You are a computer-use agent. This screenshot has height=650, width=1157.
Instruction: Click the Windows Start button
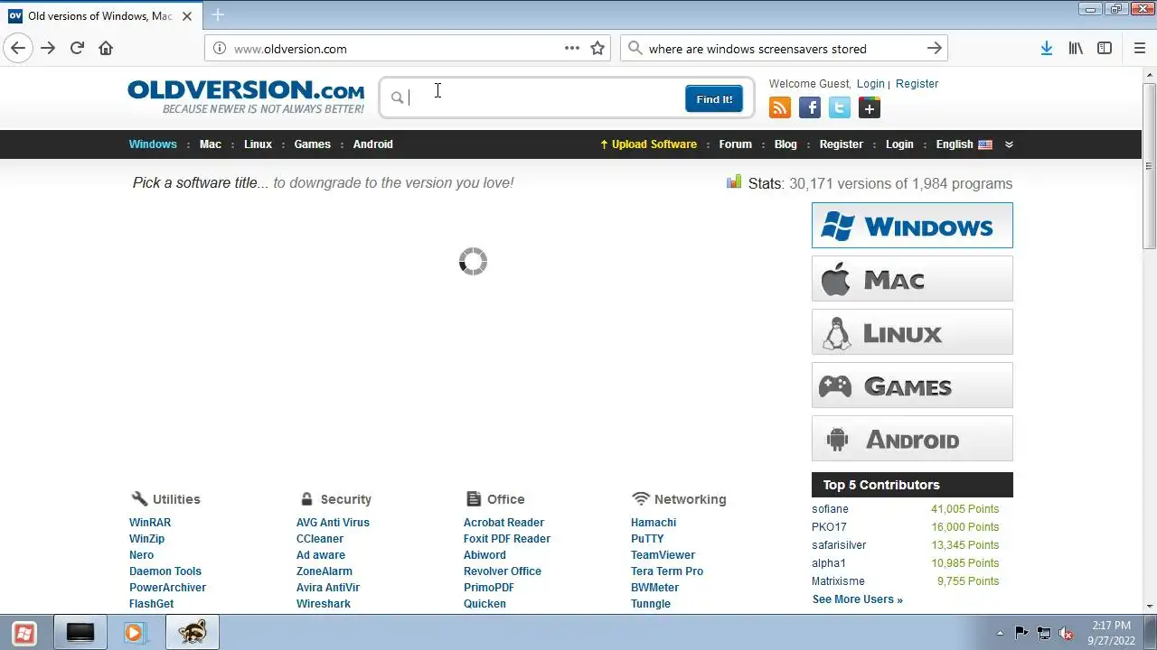tap(24, 633)
